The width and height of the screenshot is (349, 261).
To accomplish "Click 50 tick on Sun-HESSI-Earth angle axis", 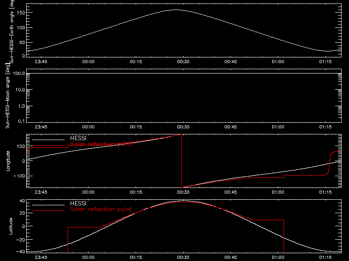I will (22, 42).
